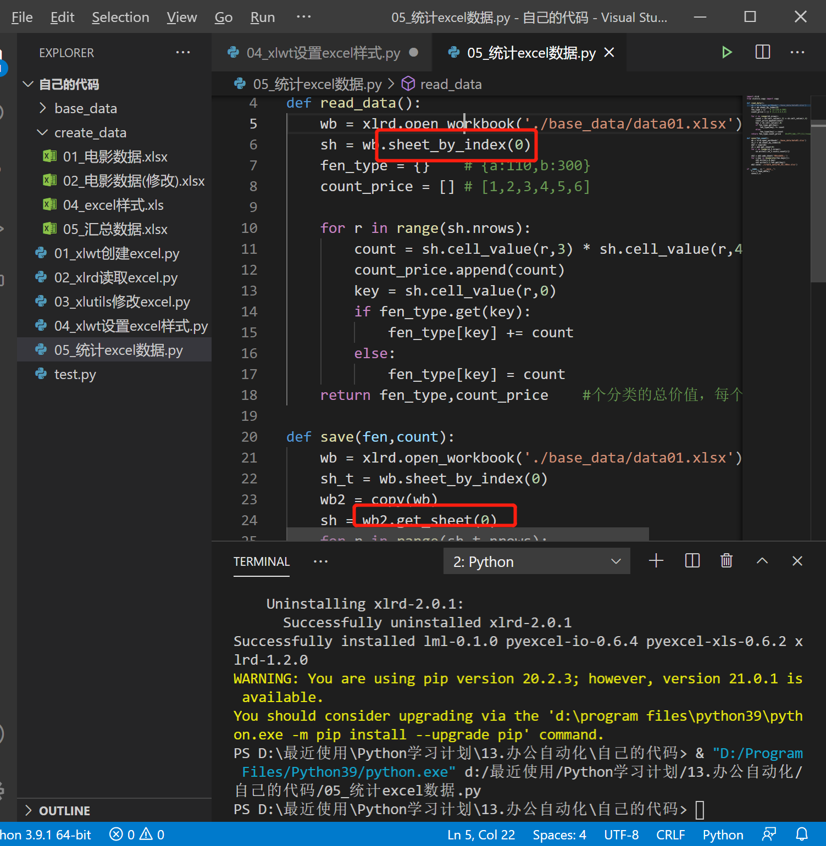This screenshot has height=846, width=826.
Task: Close the terminal panel
Action: (x=797, y=561)
